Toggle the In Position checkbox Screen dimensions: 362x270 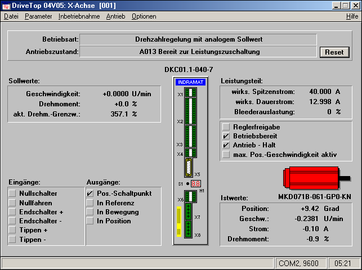tap(90, 221)
